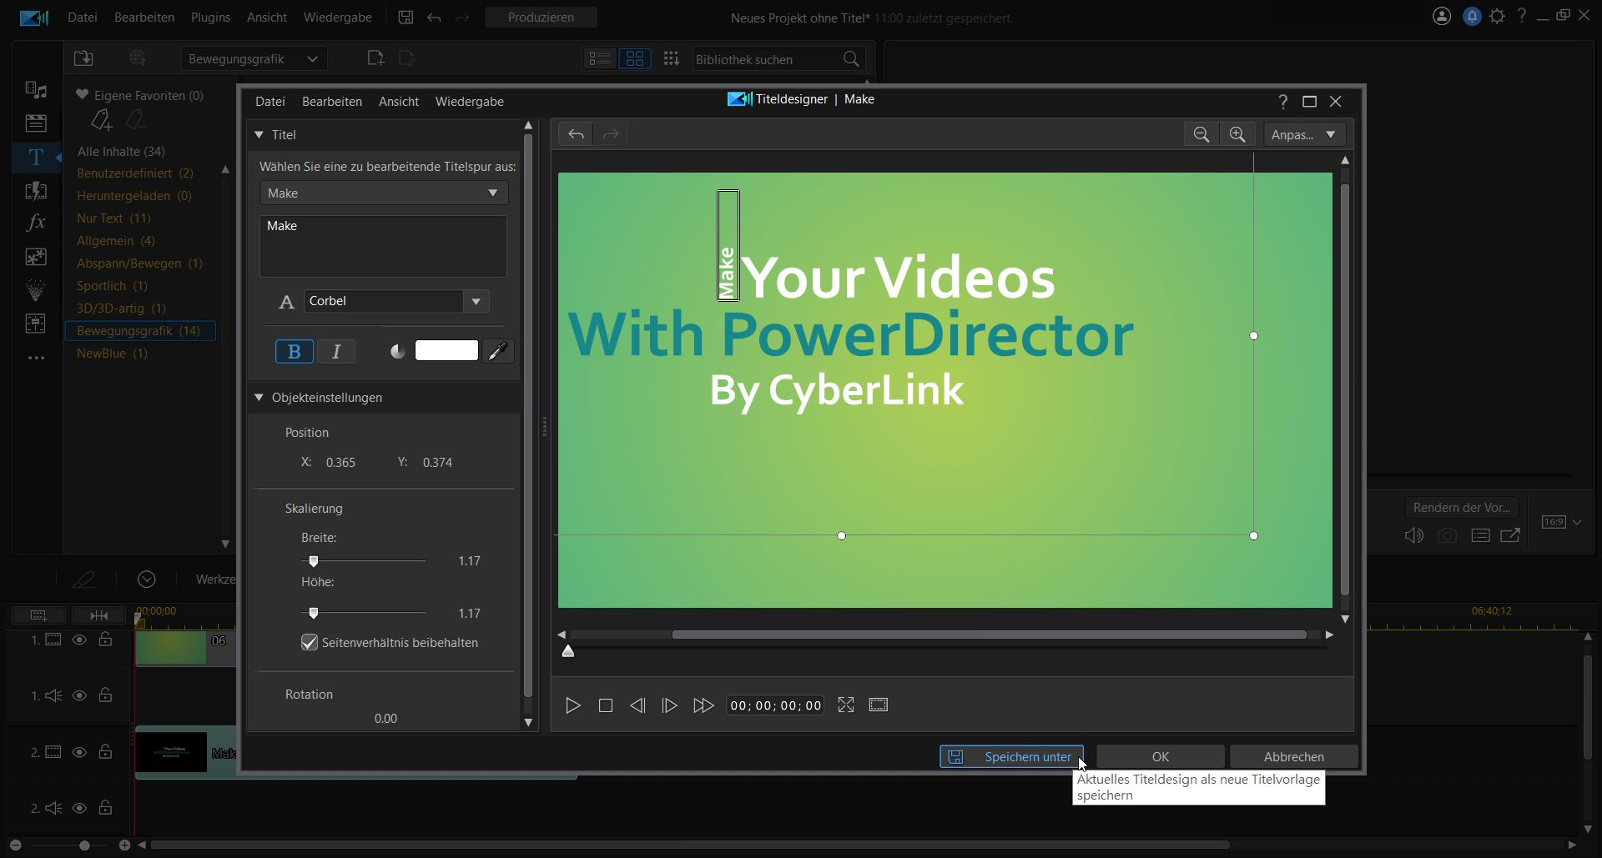Open the Bewegungsgrafik library filter dropdown
1602x858 pixels.
[x=254, y=58]
